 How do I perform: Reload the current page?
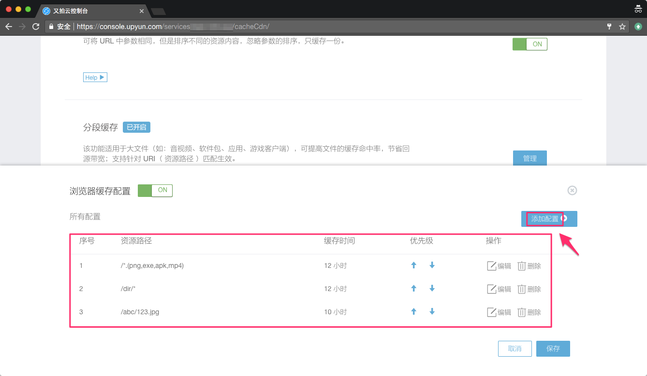click(36, 27)
